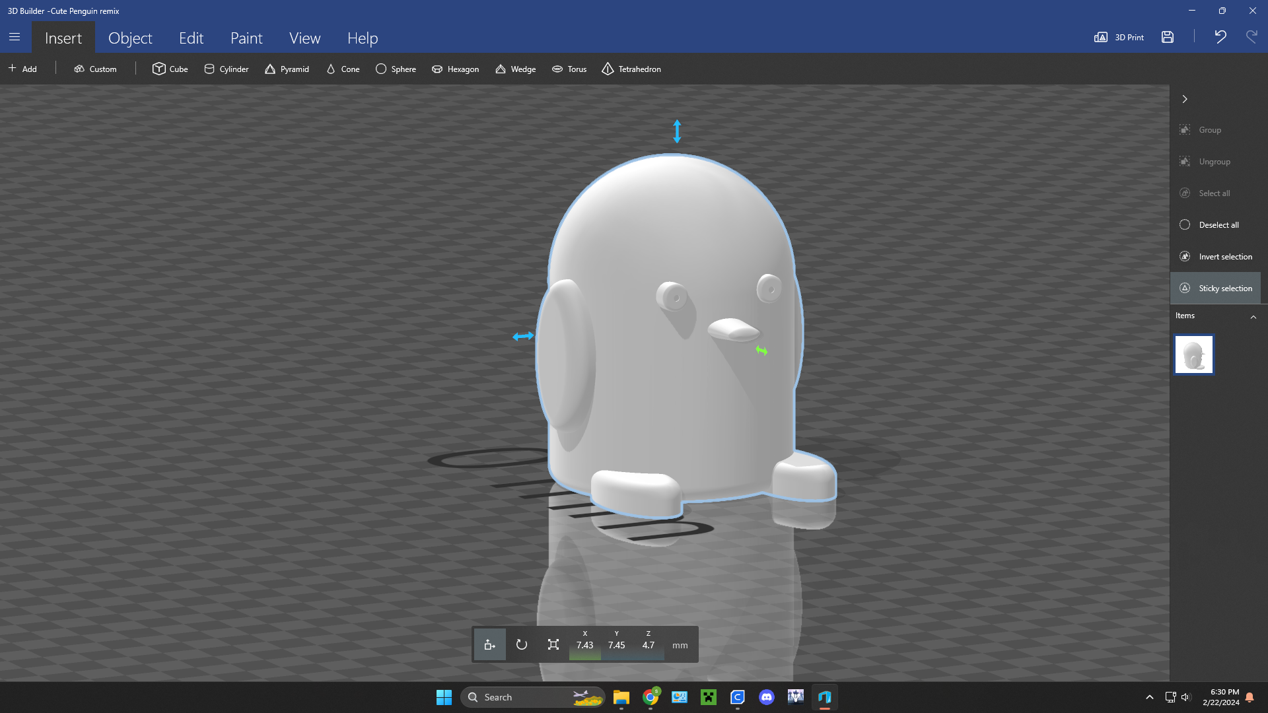Image resolution: width=1268 pixels, height=713 pixels.
Task: Click Add to insert a model
Action: pyautogui.click(x=22, y=69)
